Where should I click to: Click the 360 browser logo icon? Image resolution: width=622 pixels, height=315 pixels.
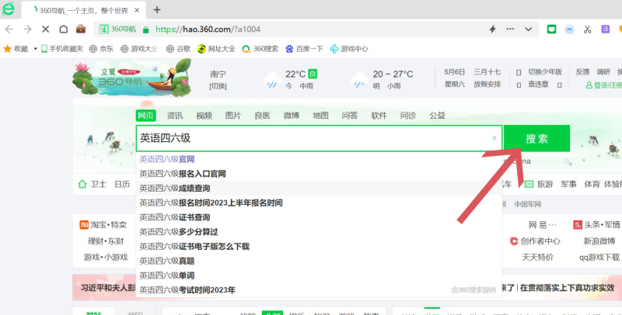pyautogui.click(x=9, y=9)
